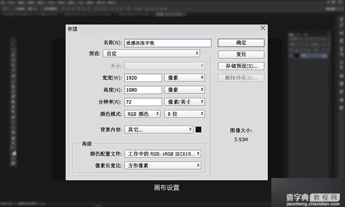Click the greyed-out 删除预设(D)... button
Viewport: 345px width, 207px height.
click(241, 78)
